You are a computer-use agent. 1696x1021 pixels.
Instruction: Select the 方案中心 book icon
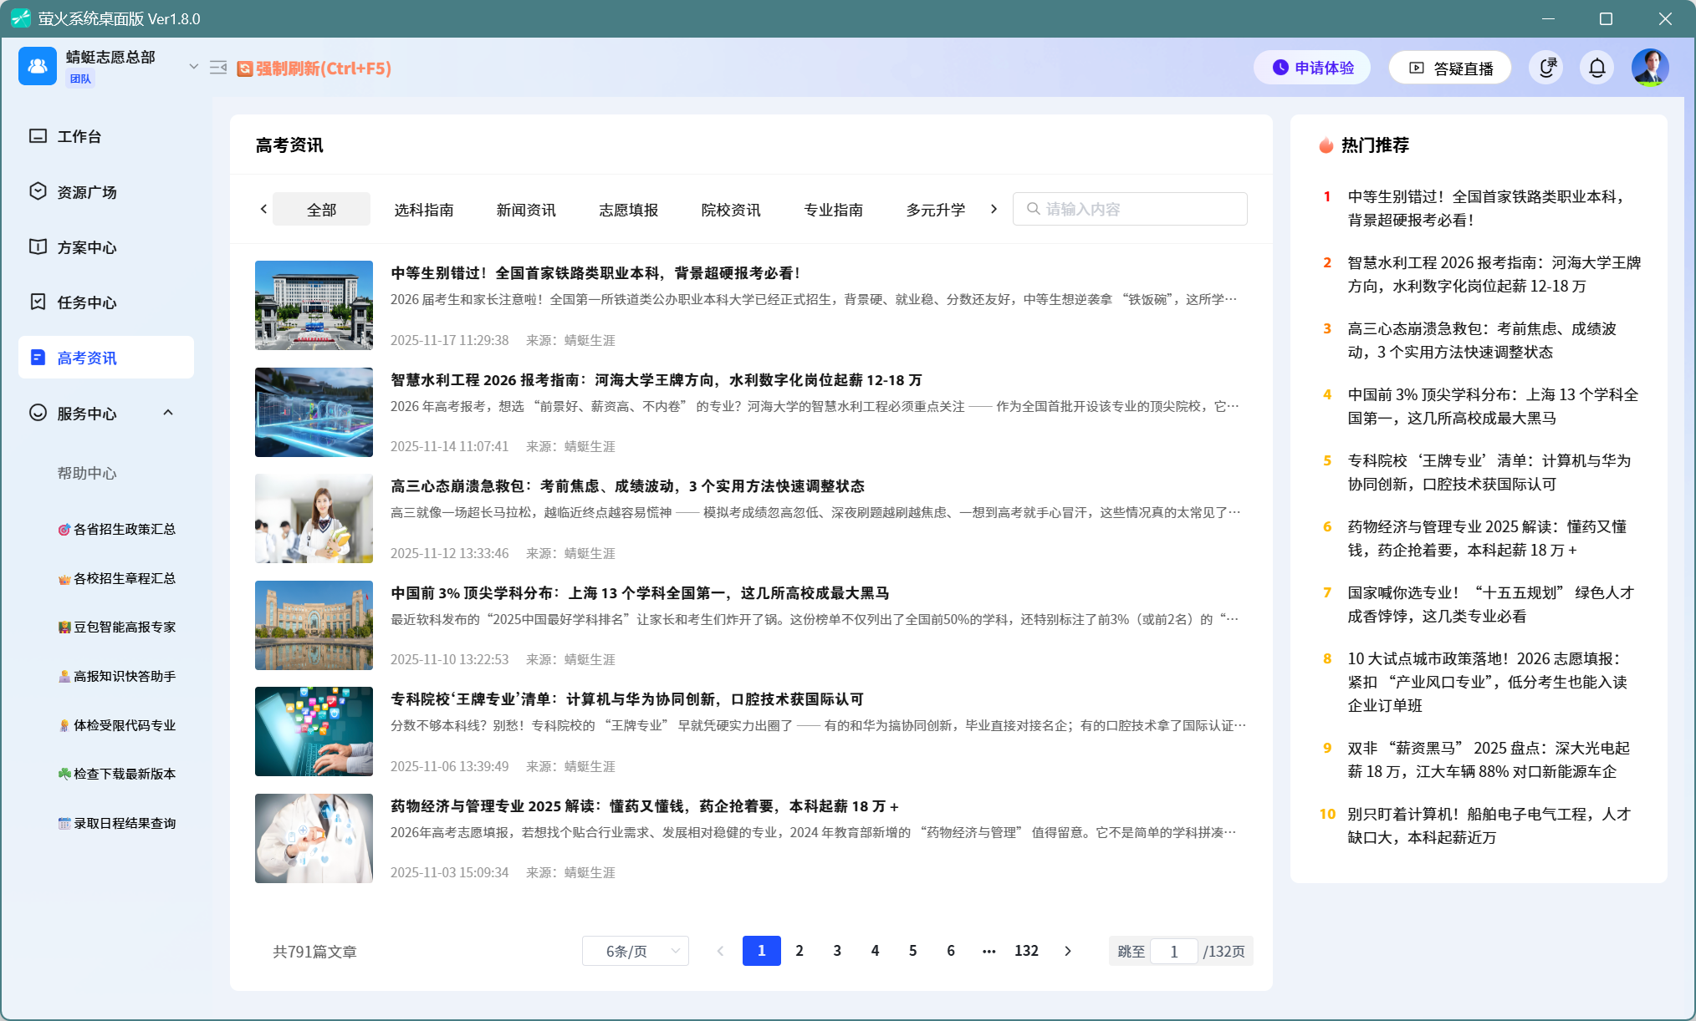(38, 246)
